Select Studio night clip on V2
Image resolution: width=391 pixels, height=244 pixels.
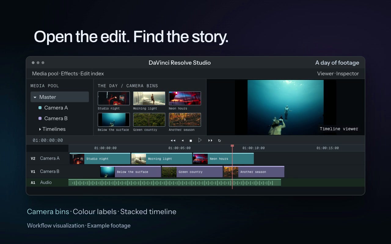point(100,159)
